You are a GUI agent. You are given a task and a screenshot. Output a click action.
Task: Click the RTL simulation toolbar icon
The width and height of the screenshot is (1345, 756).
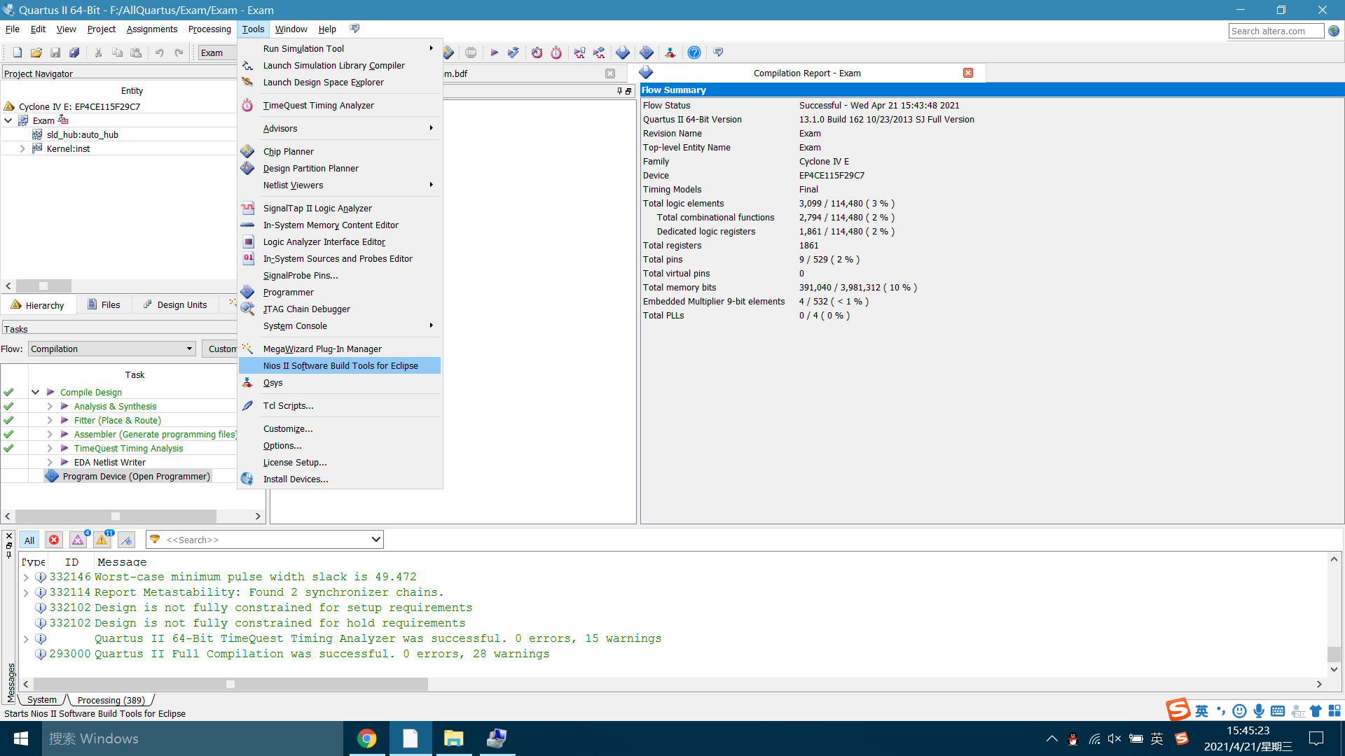580,52
